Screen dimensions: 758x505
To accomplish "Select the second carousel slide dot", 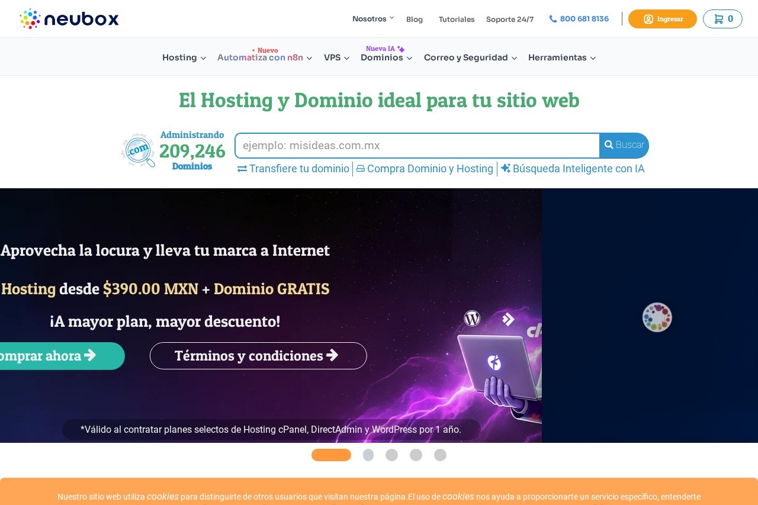I will click(x=368, y=455).
